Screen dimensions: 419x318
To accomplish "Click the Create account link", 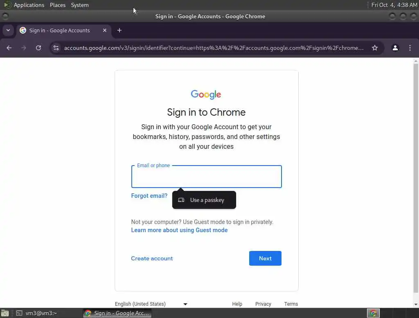I will pos(152,258).
